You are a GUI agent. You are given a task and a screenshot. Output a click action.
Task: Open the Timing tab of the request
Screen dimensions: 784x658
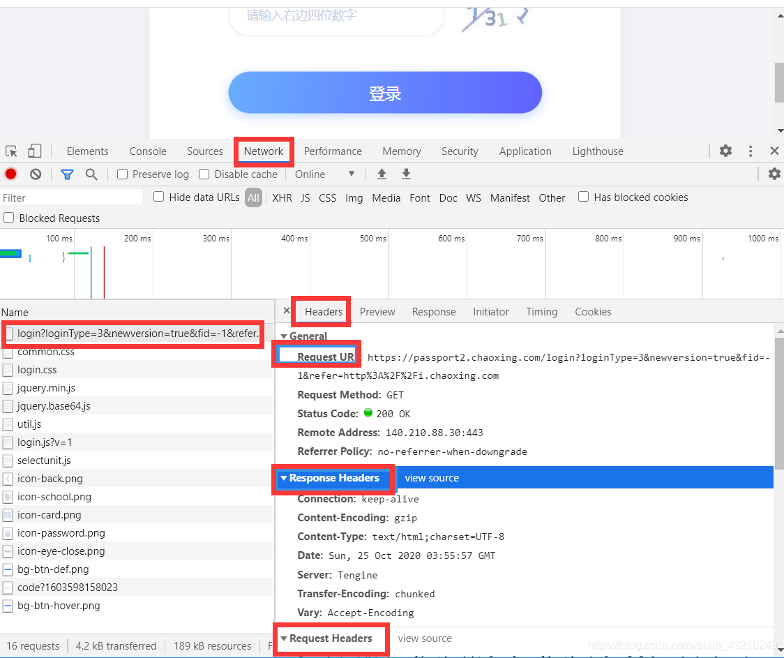click(x=541, y=312)
